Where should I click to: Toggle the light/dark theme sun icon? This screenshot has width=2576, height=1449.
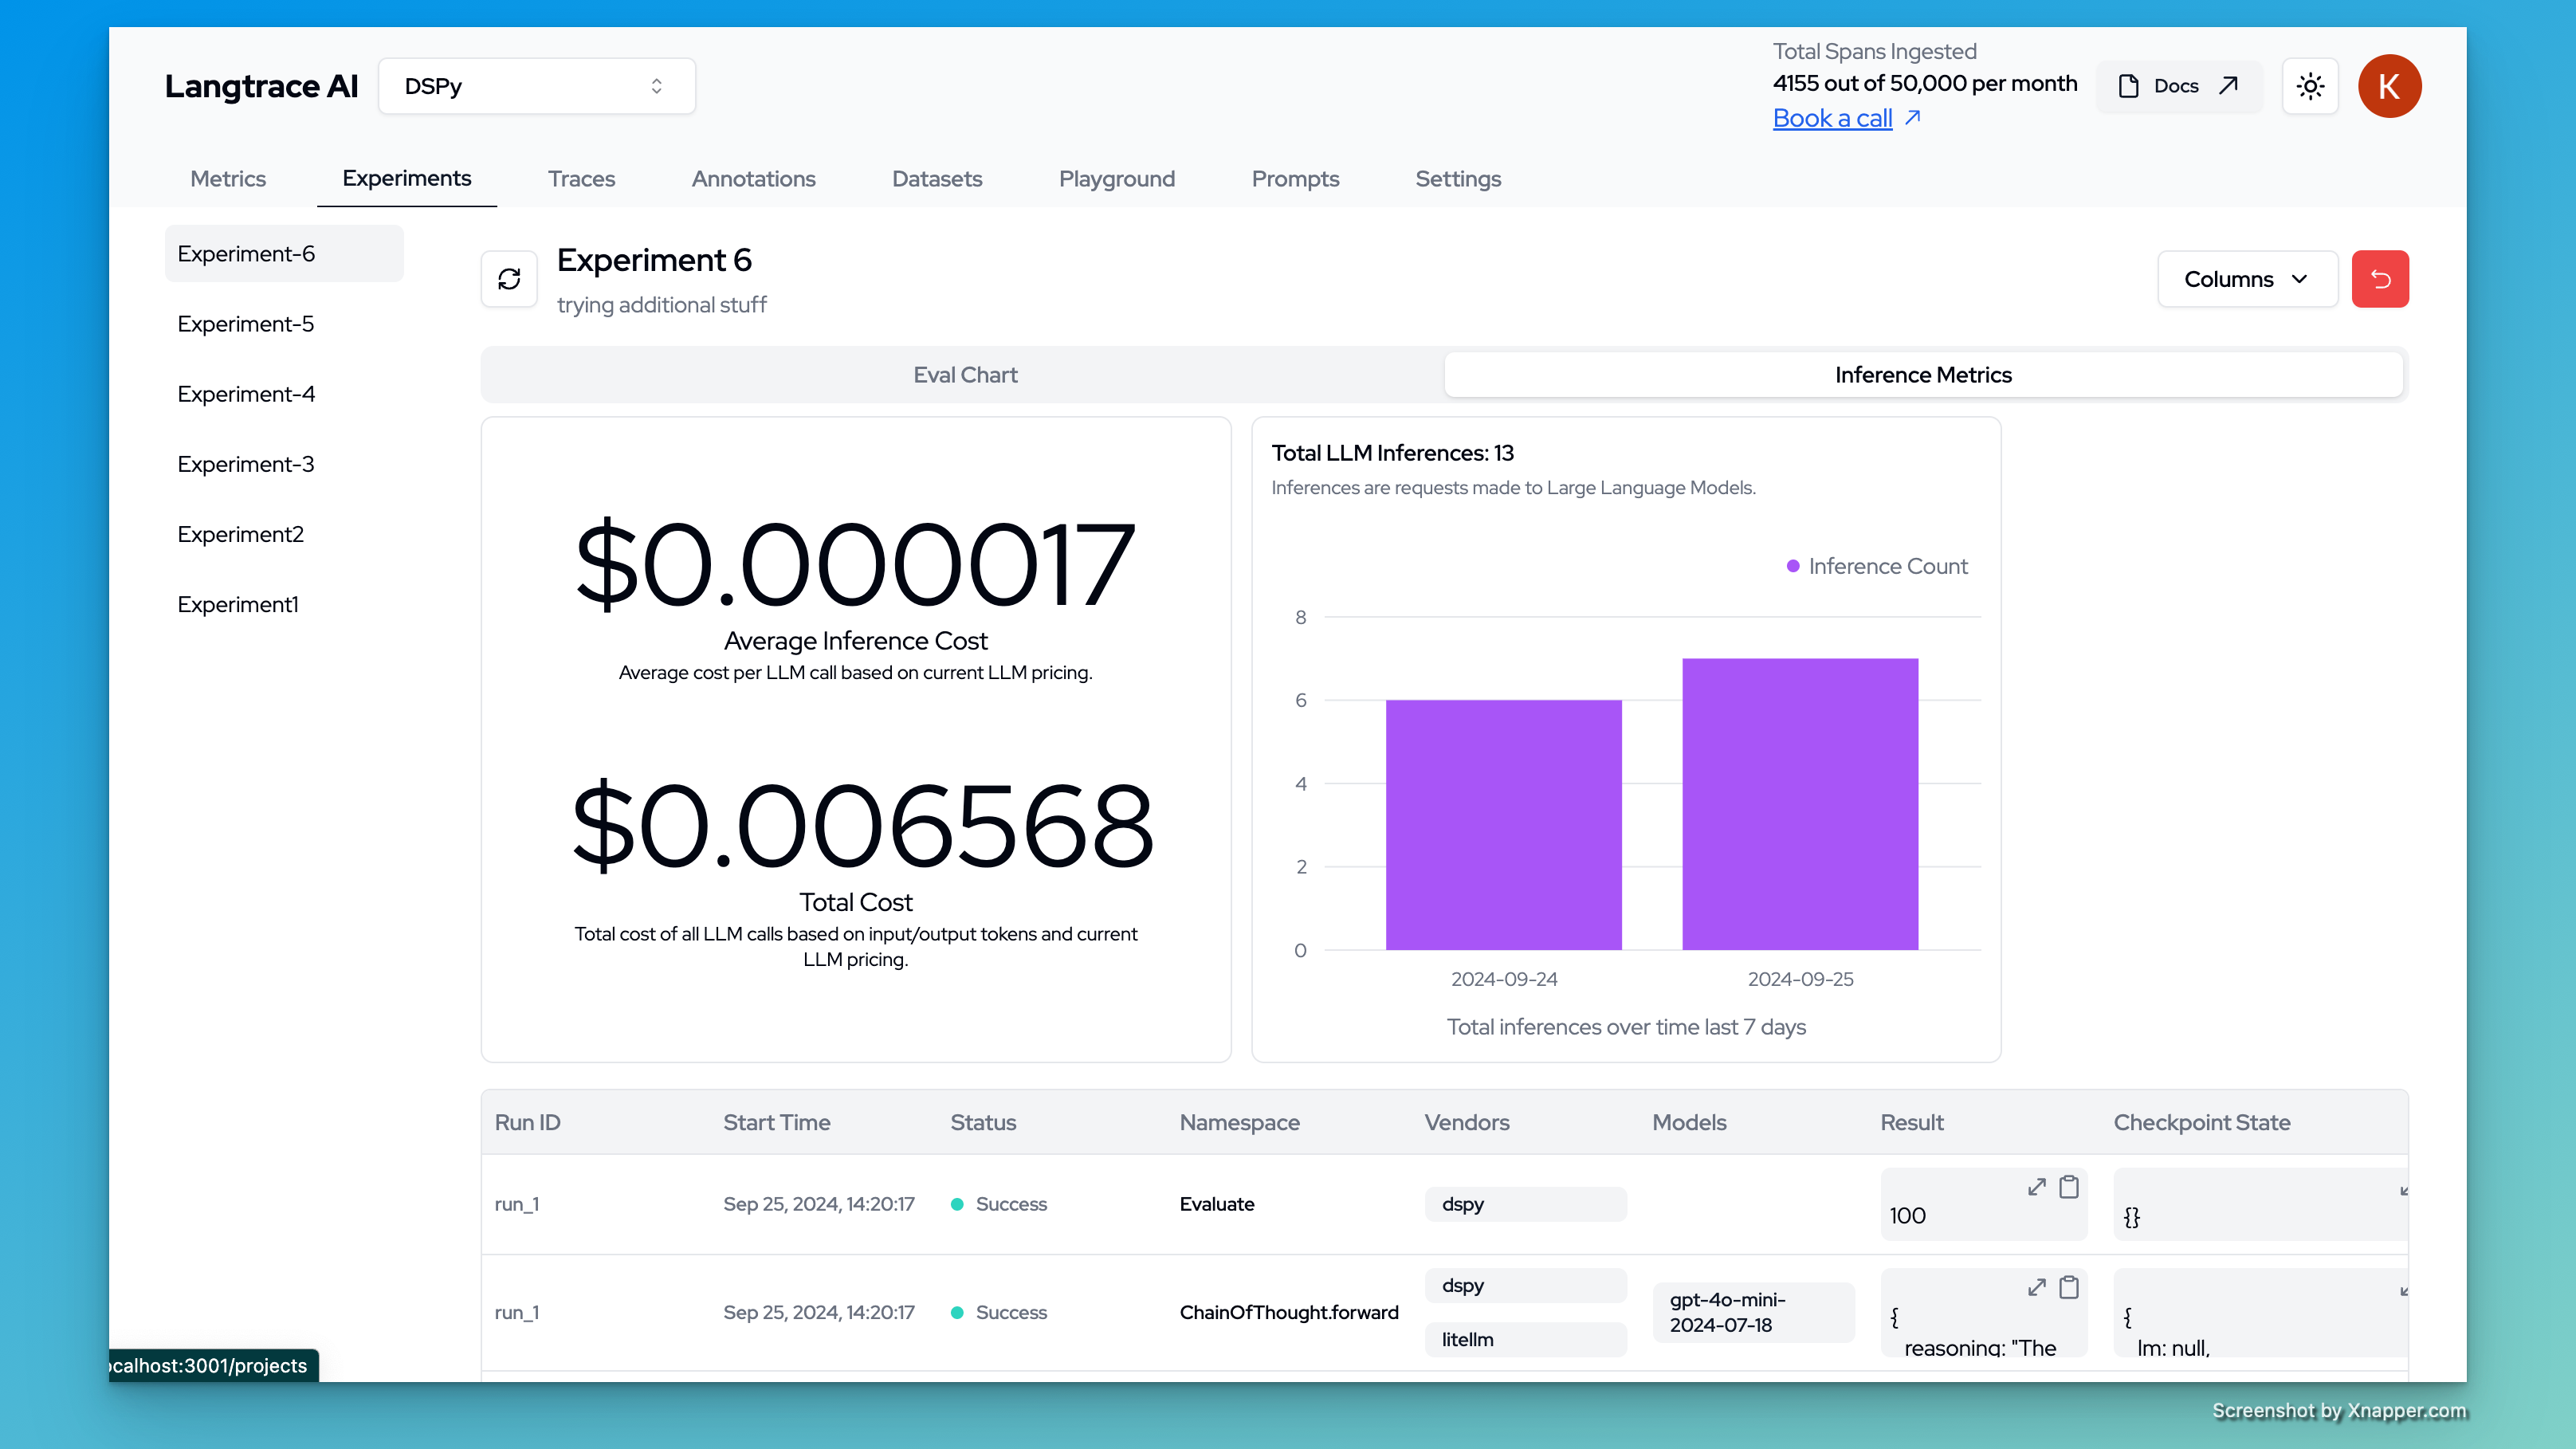[x=2310, y=86]
